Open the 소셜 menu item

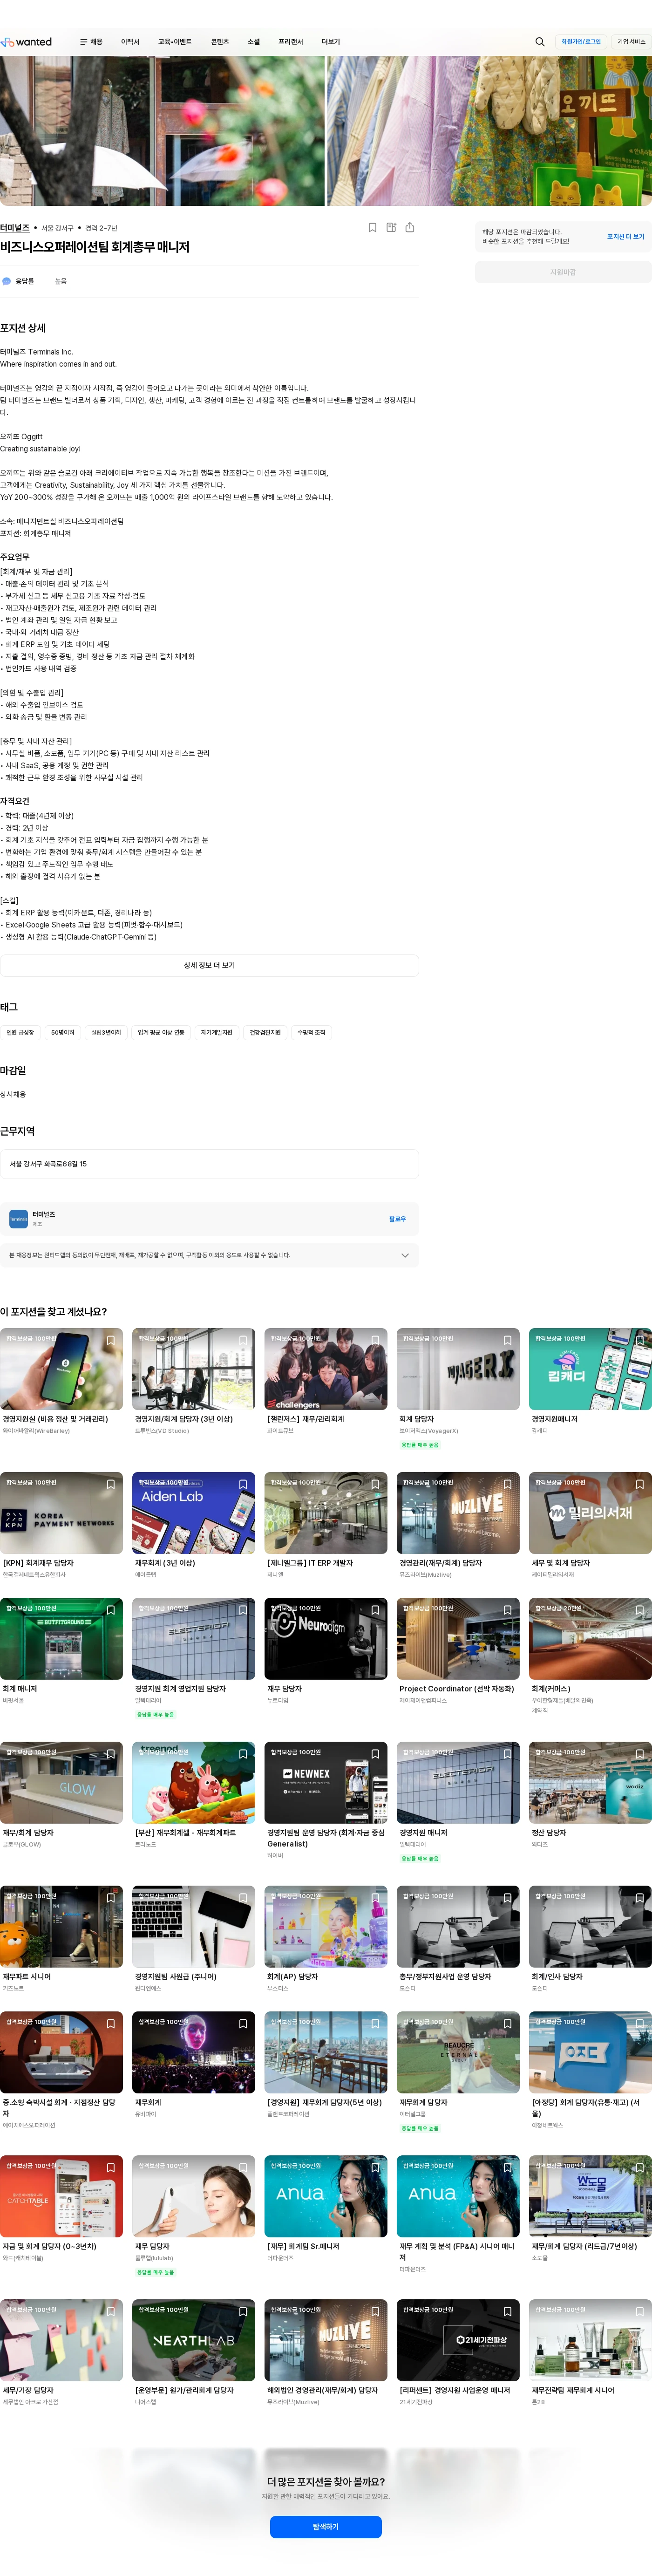click(x=254, y=42)
